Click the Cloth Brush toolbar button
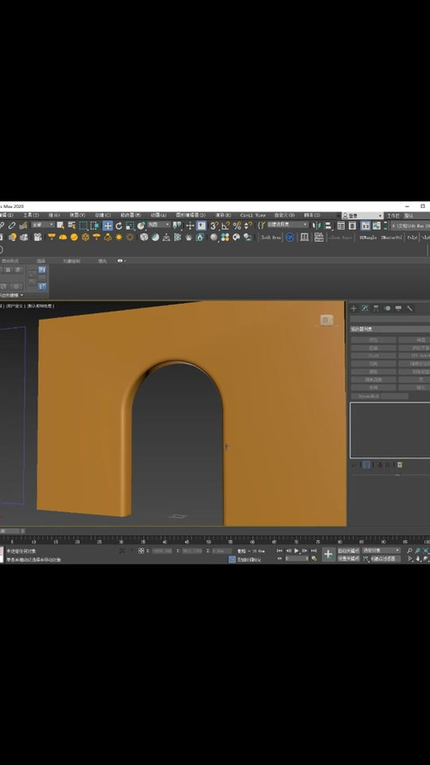Image resolution: width=430 pixels, height=765 pixels. tap(271, 237)
